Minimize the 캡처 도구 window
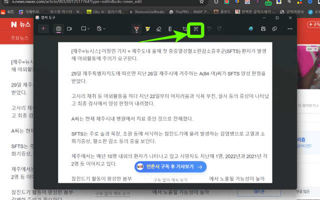The image size is (320, 200). (264, 18)
